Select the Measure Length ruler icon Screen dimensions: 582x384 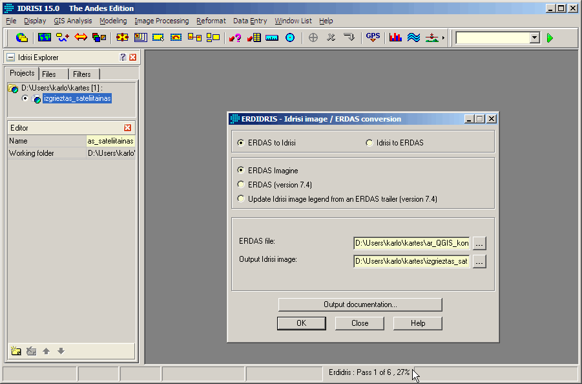(272, 37)
